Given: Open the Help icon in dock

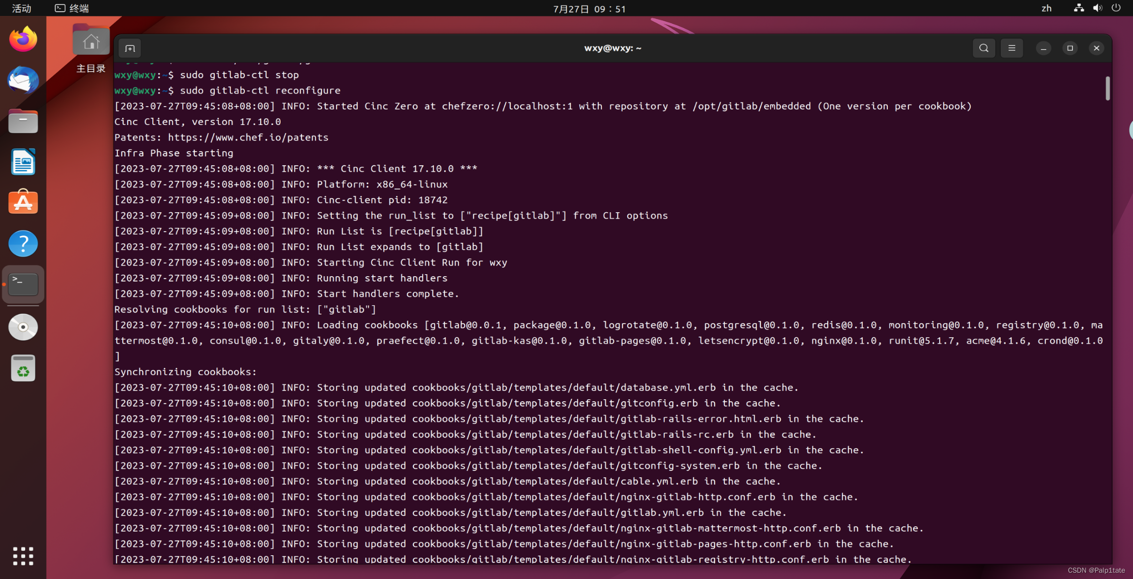Looking at the screenshot, I should [23, 243].
